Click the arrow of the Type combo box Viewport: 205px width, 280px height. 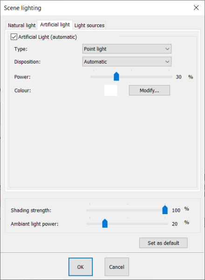167,49
